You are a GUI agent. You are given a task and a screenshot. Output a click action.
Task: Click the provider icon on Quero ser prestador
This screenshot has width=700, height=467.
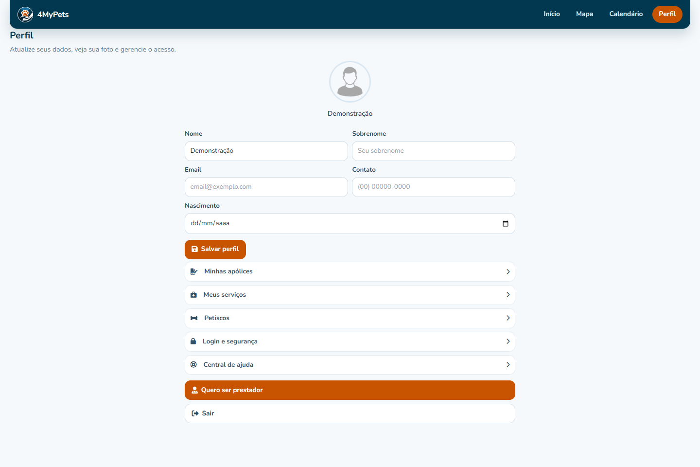pos(194,390)
